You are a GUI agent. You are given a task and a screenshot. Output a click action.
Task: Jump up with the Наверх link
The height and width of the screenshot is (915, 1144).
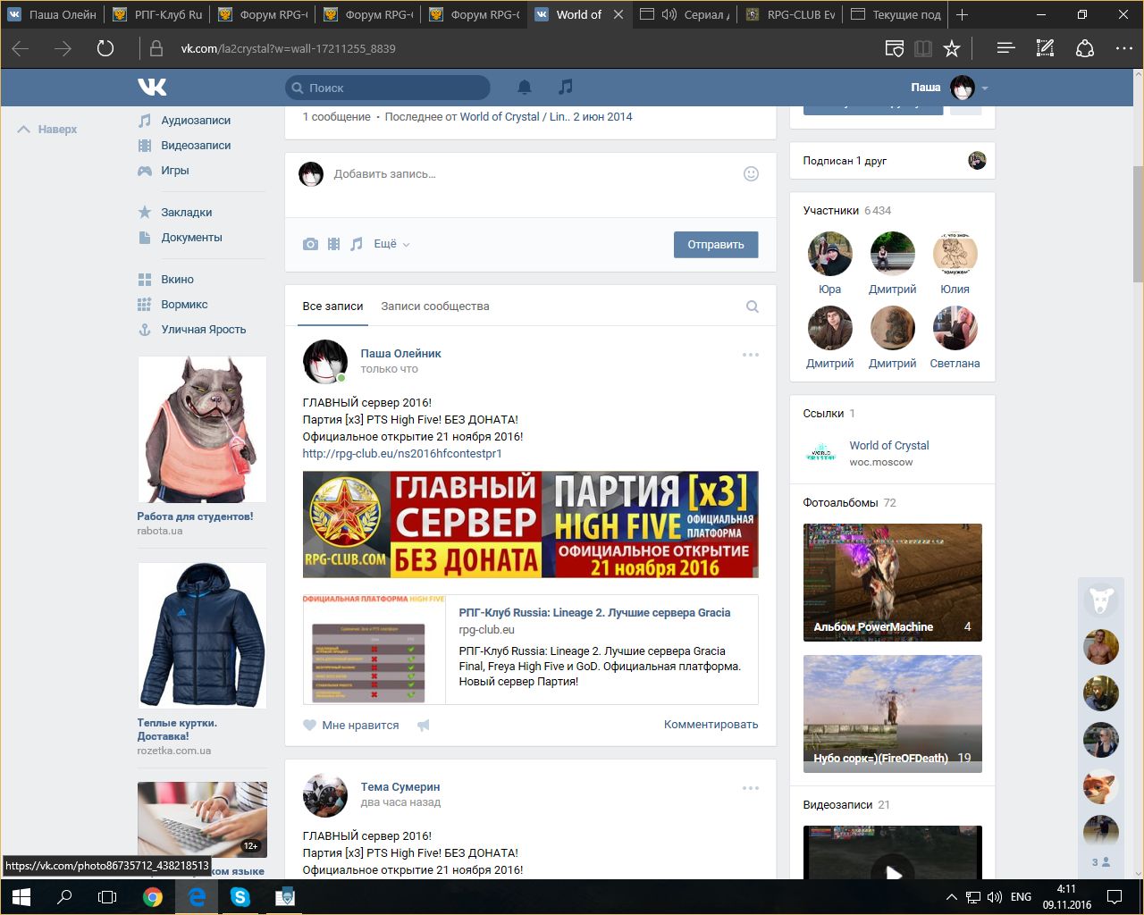(47, 130)
